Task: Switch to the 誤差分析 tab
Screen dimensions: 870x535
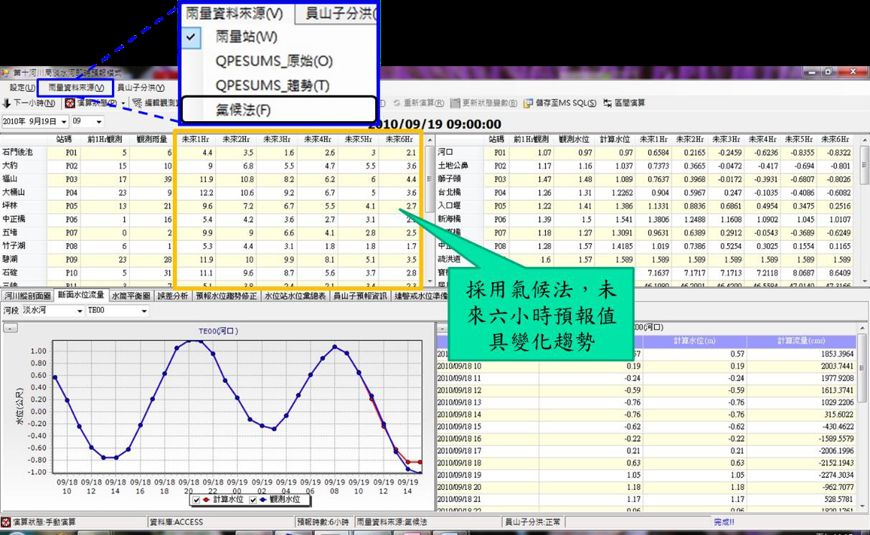Action: coord(172,295)
